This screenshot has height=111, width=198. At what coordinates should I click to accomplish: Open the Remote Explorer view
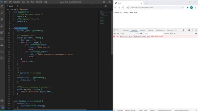2,39
